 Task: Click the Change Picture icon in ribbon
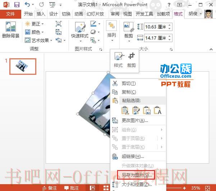[59, 32]
